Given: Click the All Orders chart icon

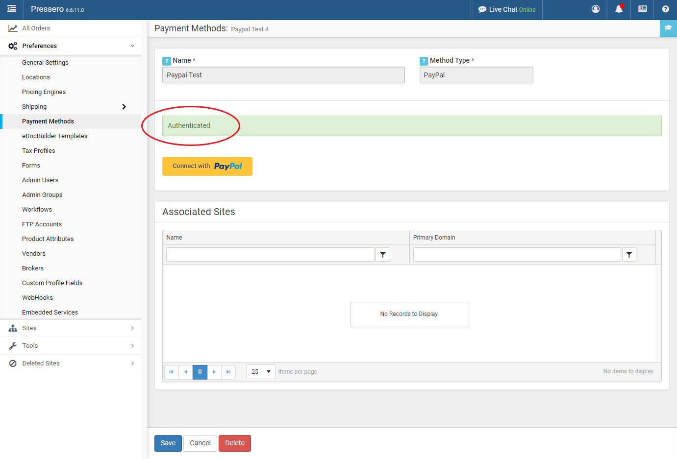Looking at the screenshot, I should 13,28.
